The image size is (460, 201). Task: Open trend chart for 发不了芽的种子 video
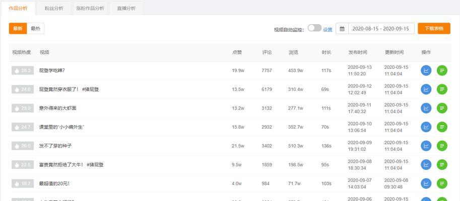tap(426, 146)
